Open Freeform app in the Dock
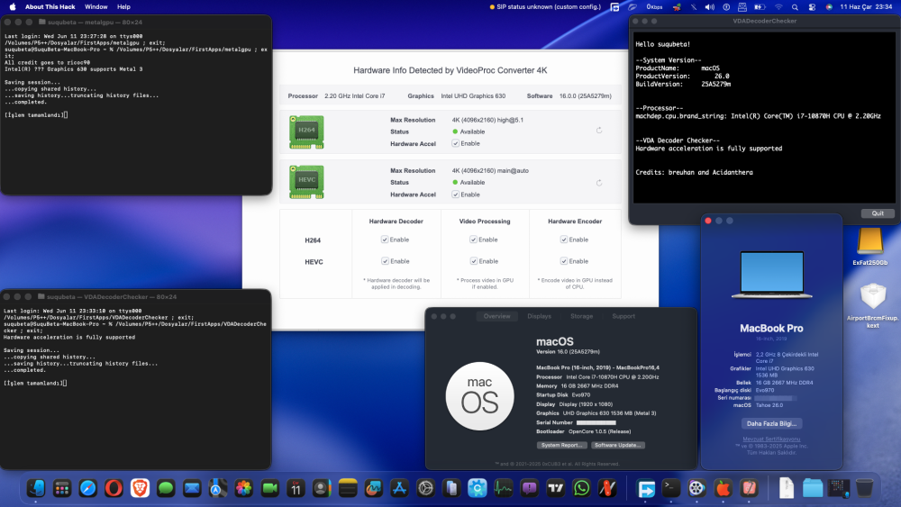This screenshot has width=901, height=507. pyautogui.click(x=374, y=488)
